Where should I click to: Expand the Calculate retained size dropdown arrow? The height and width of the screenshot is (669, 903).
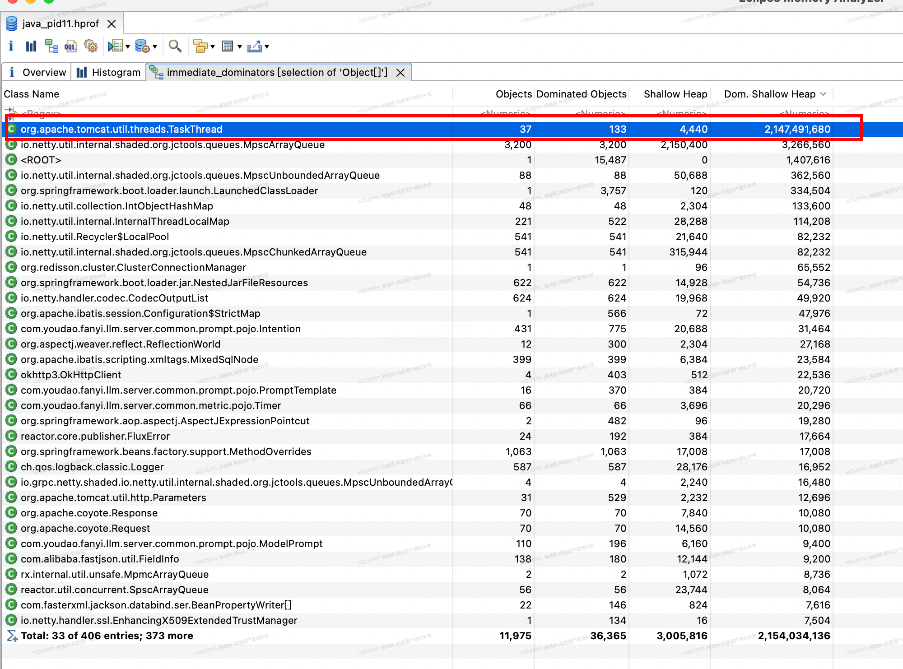point(240,46)
